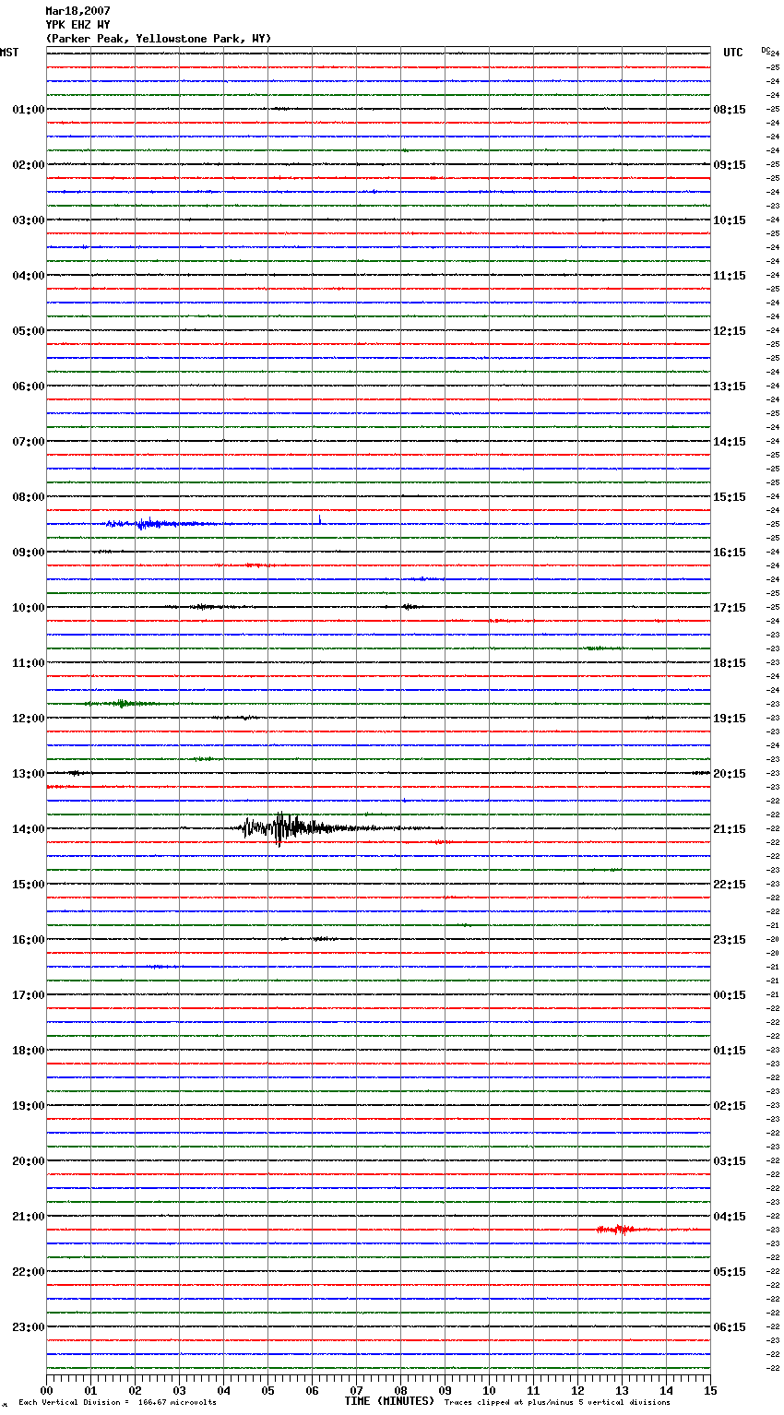This screenshot has height=1415, width=784.
Task: Click the Each Vertical Division 166.67 microvolts note
Action: coord(117,1402)
